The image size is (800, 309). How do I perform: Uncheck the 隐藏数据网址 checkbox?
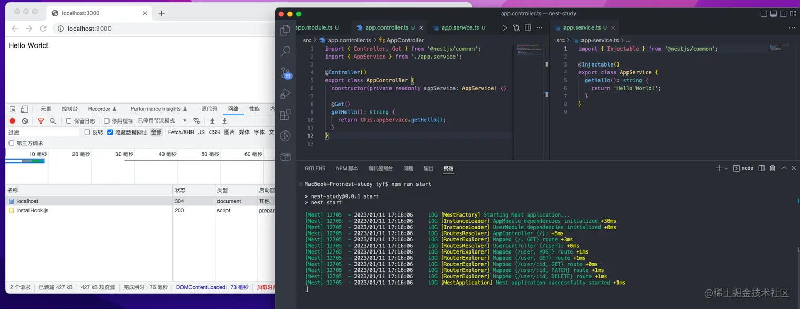pyautogui.click(x=110, y=132)
